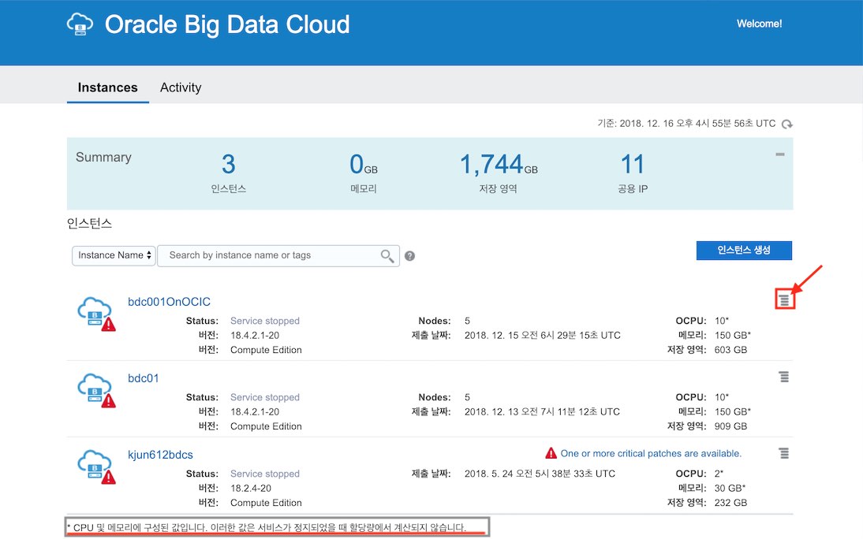Click the kjun612bdcs cloud service icon
The height and width of the screenshot is (539, 863).
pos(95,466)
